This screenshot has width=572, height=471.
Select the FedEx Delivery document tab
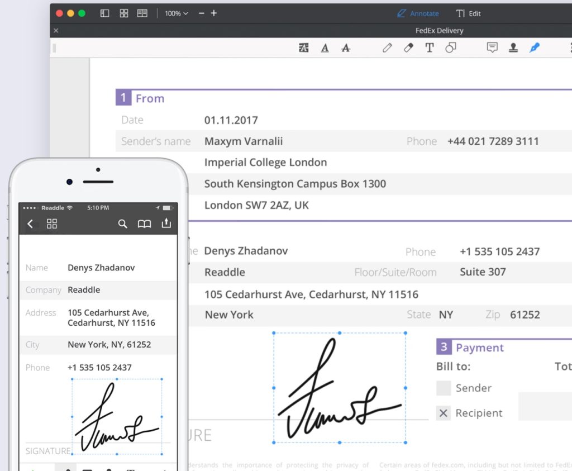(439, 31)
